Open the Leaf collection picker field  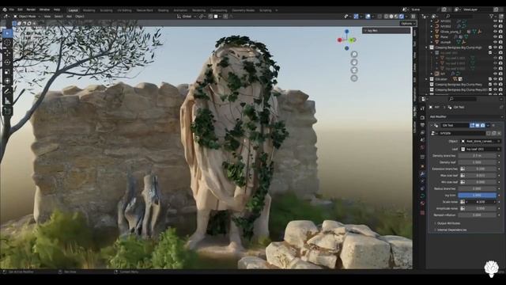pyautogui.click(x=480, y=150)
